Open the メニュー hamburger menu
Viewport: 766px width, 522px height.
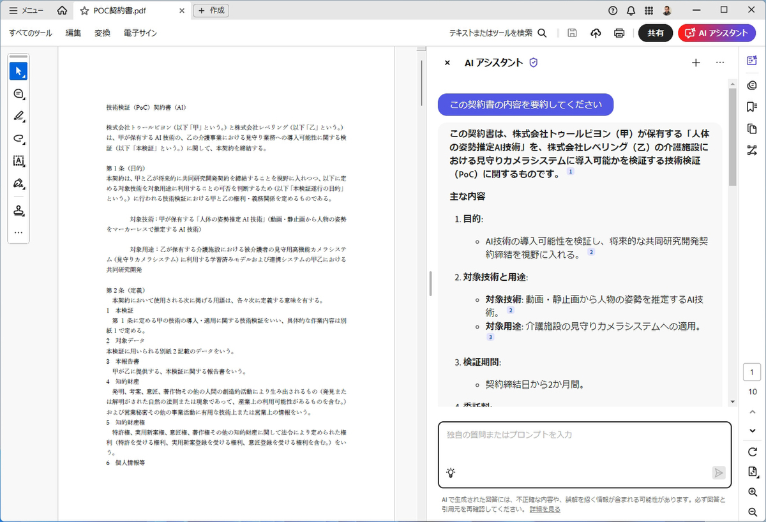tap(26, 10)
